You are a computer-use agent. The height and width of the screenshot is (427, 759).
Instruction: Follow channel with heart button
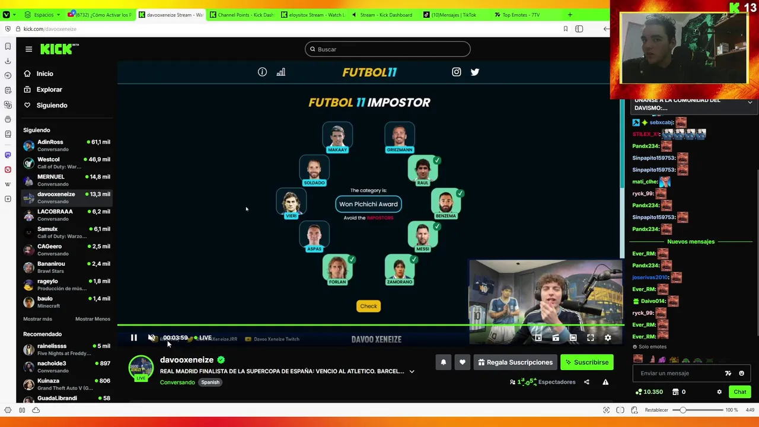[x=463, y=362]
